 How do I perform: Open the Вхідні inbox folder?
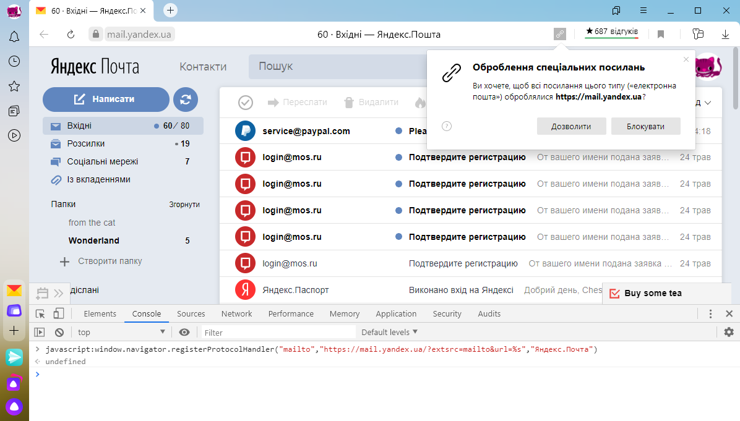(x=123, y=126)
